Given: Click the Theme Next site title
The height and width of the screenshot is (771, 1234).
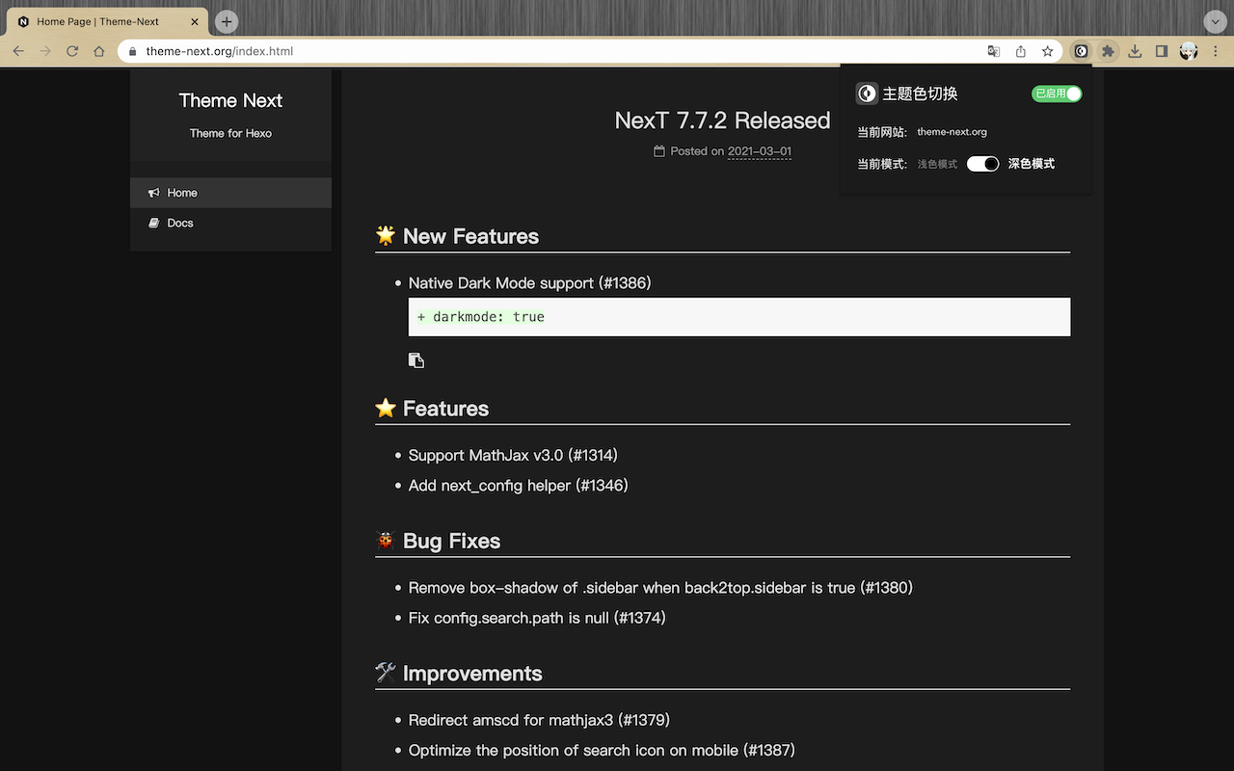Looking at the screenshot, I should (230, 100).
